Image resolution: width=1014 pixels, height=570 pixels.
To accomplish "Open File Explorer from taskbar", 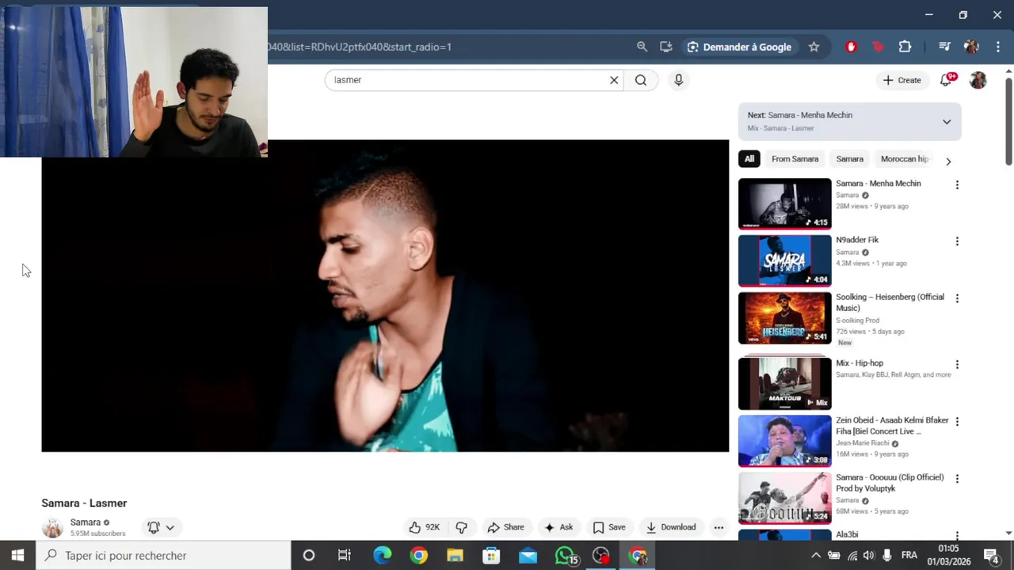I will click(x=455, y=556).
